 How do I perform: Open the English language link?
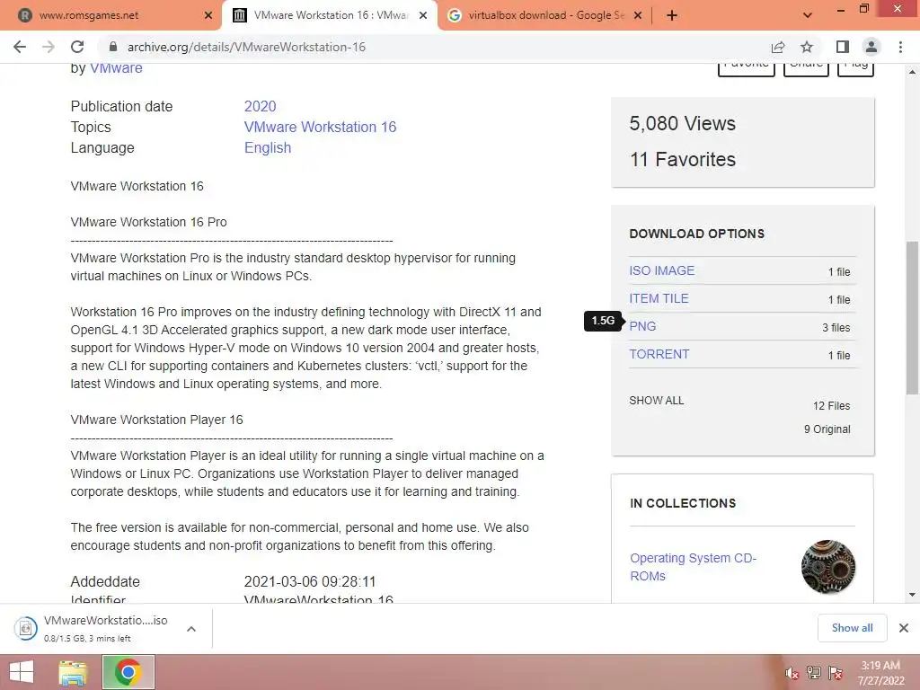pyautogui.click(x=268, y=147)
